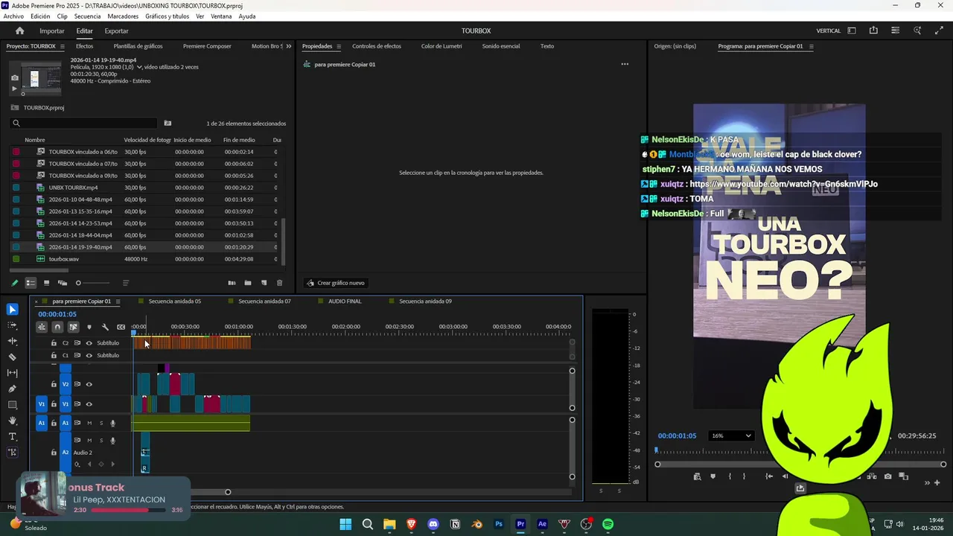Image resolution: width=953 pixels, height=536 pixels.
Task: Switch to Controles de efectos tab
Action: (377, 46)
